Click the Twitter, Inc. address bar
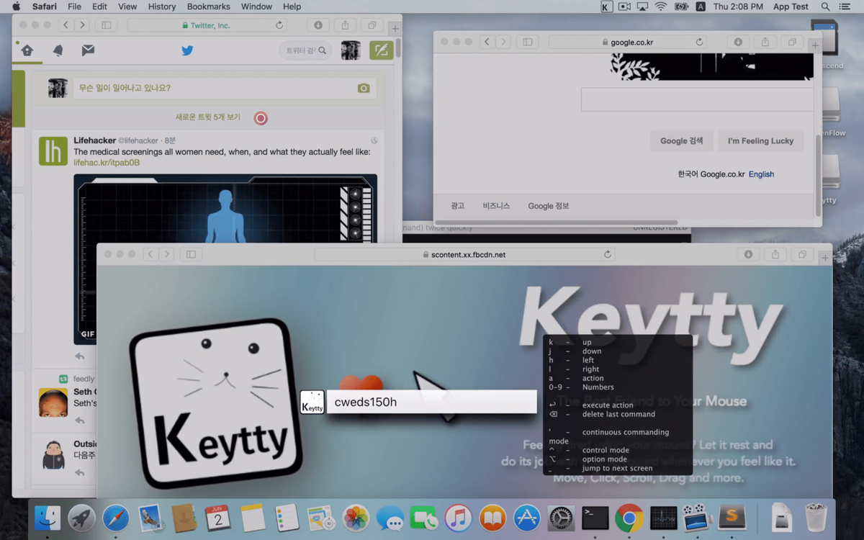 click(207, 25)
